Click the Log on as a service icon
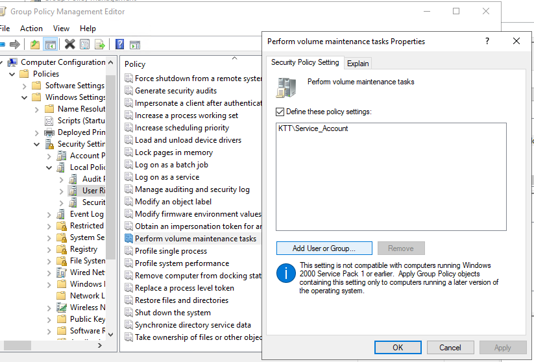Image resolution: width=534 pixels, height=362 pixels. (x=128, y=176)
